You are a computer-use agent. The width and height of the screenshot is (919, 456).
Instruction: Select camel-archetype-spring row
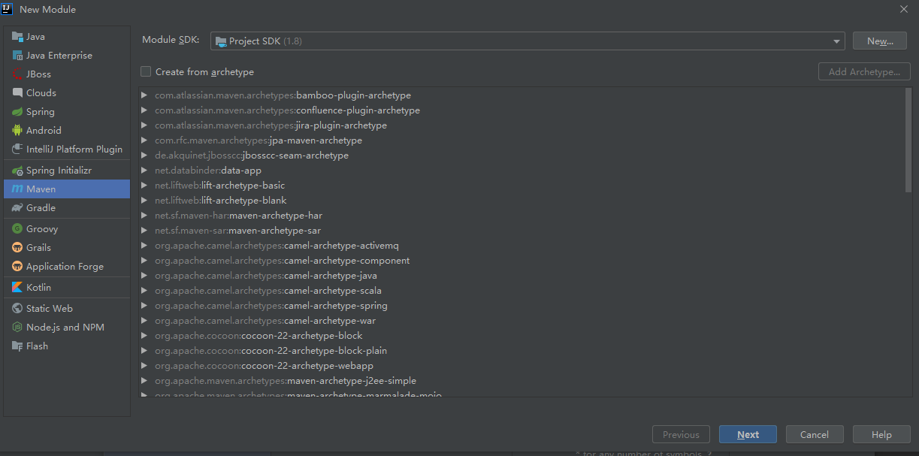click(522, 306)
